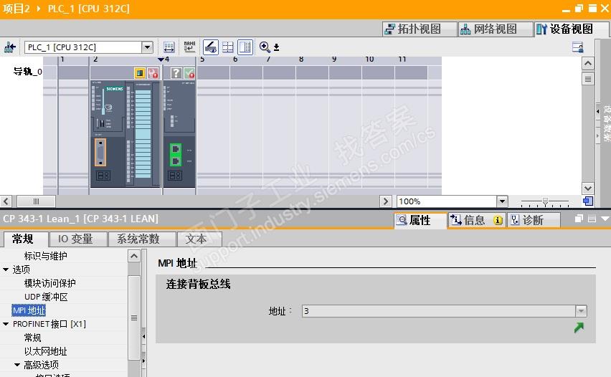Screen dimensions: 611x377
Task: Click the red error wrench icon above the CPU
Action: tap(153, 73)
